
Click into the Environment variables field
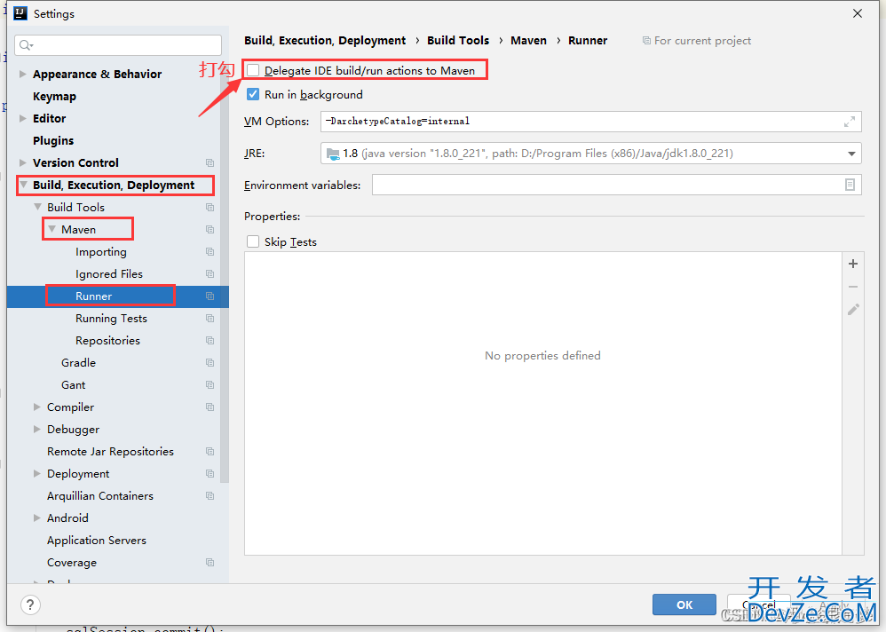click(616, 185)
